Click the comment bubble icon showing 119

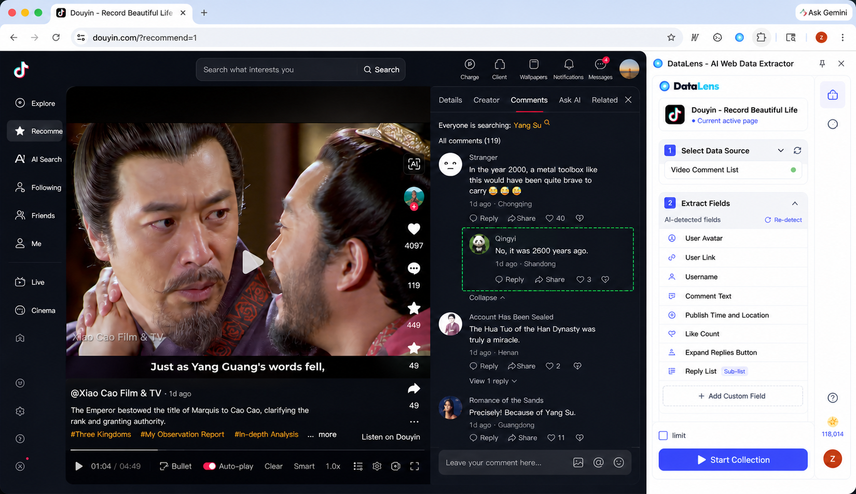tap(414, 269)
